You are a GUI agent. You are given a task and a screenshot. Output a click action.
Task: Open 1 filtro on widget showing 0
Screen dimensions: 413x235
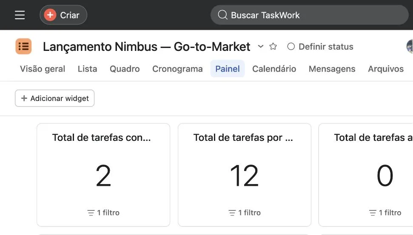(x=385, y=213)
